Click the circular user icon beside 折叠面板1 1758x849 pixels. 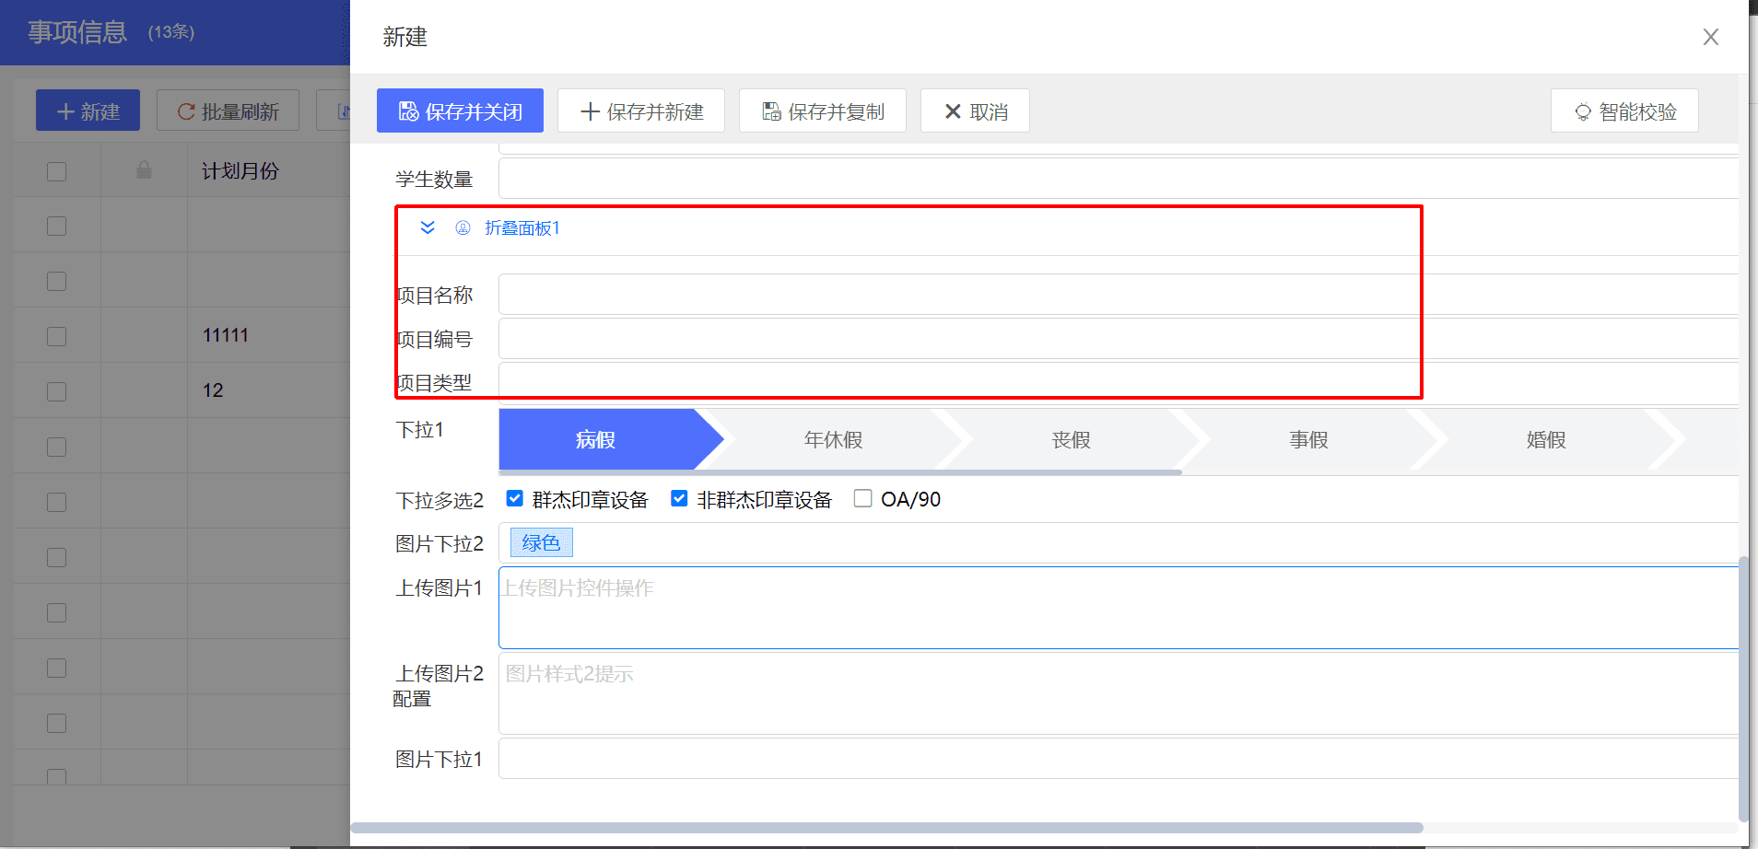tap(463, 227)
